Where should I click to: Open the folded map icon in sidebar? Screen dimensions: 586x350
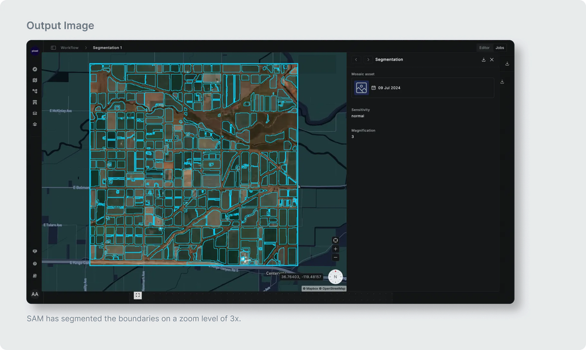35,80
